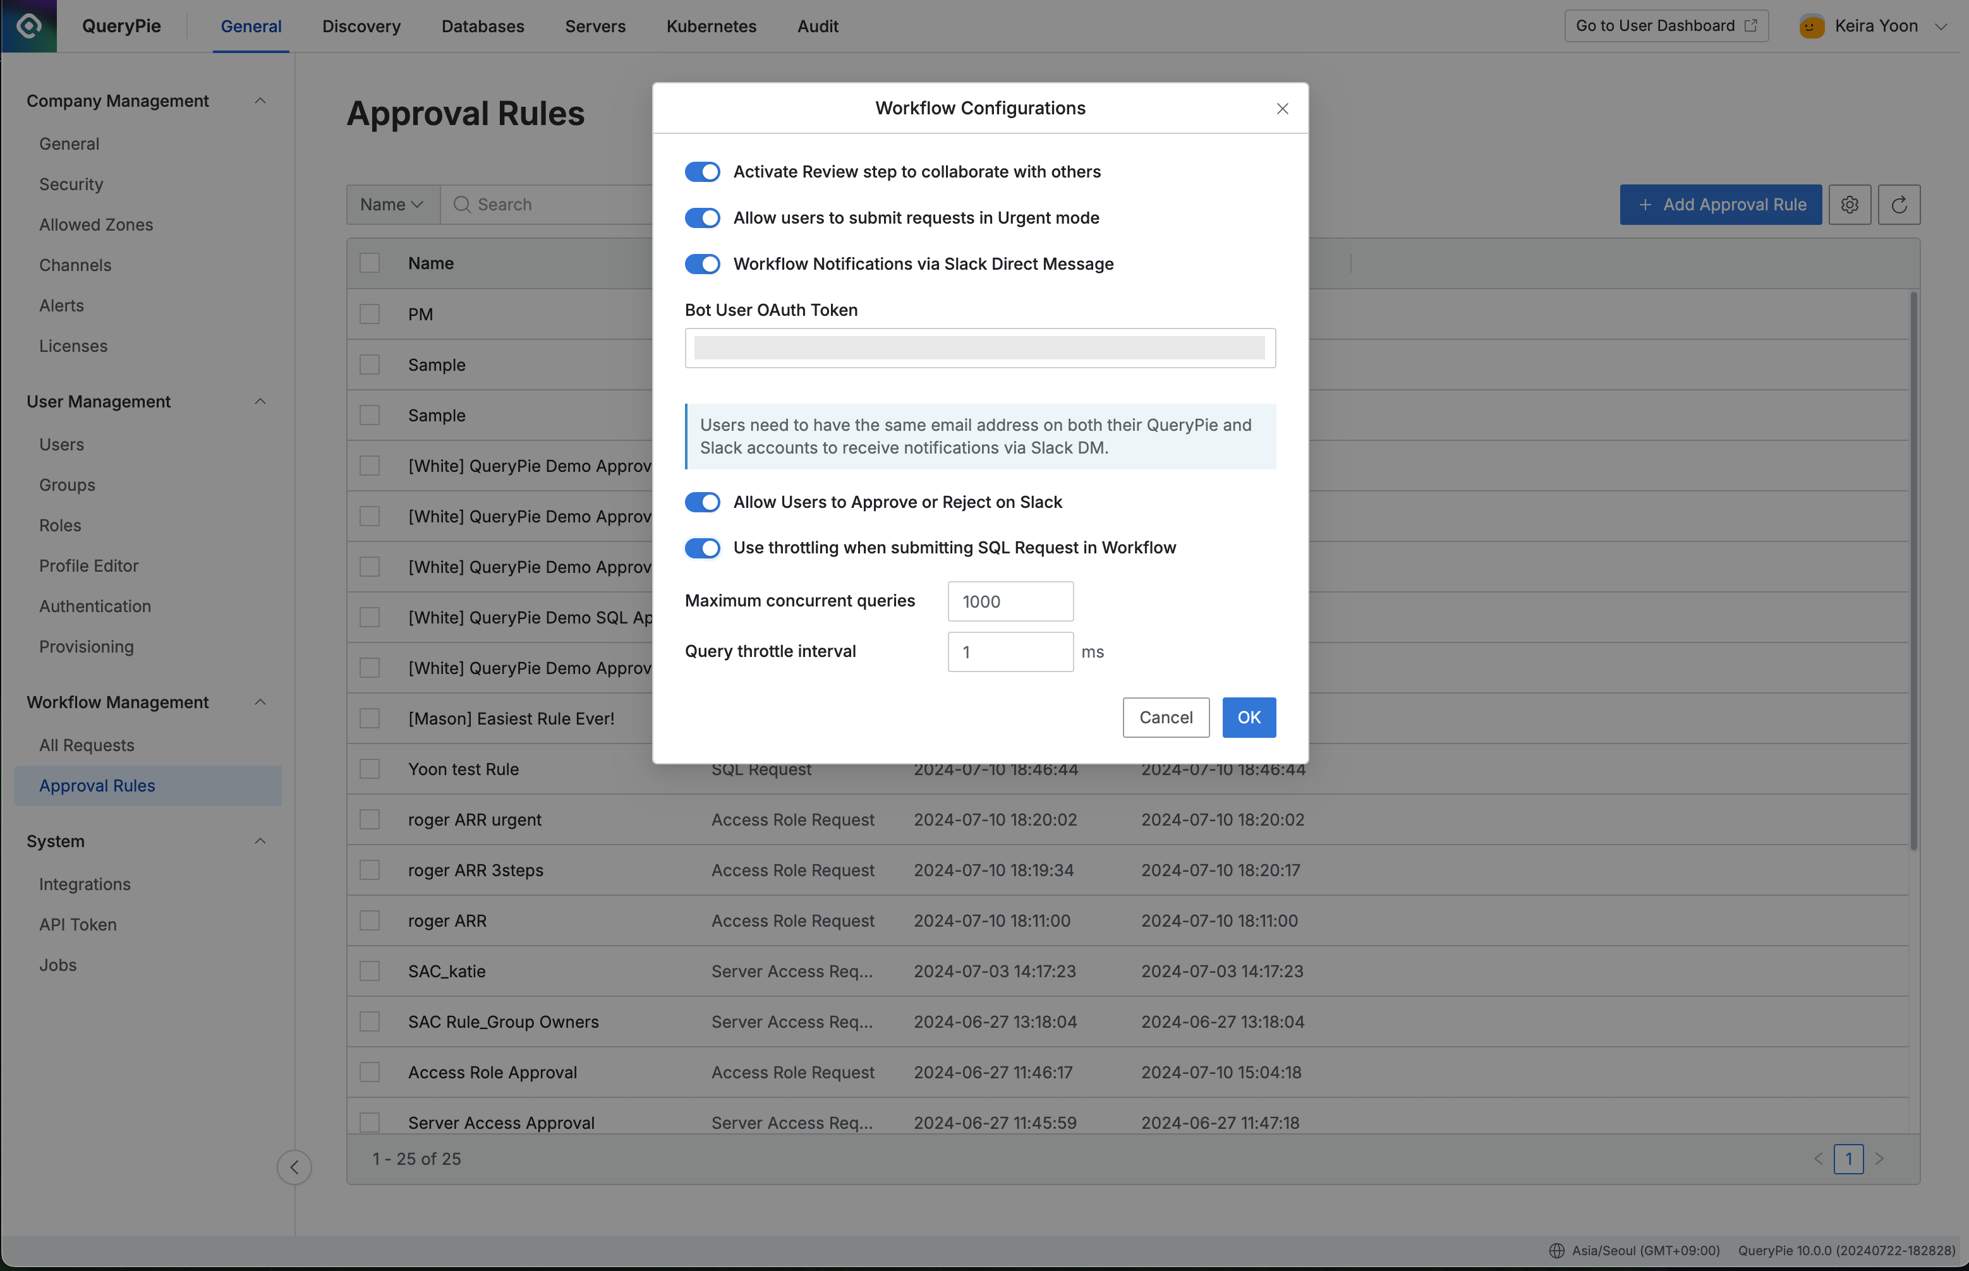
Task: Disable Allow users to submit in Urgent mode
Action: [x=702, y=218]
